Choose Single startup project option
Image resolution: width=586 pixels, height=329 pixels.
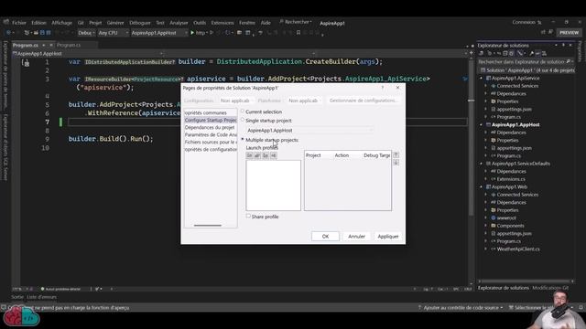243,120
